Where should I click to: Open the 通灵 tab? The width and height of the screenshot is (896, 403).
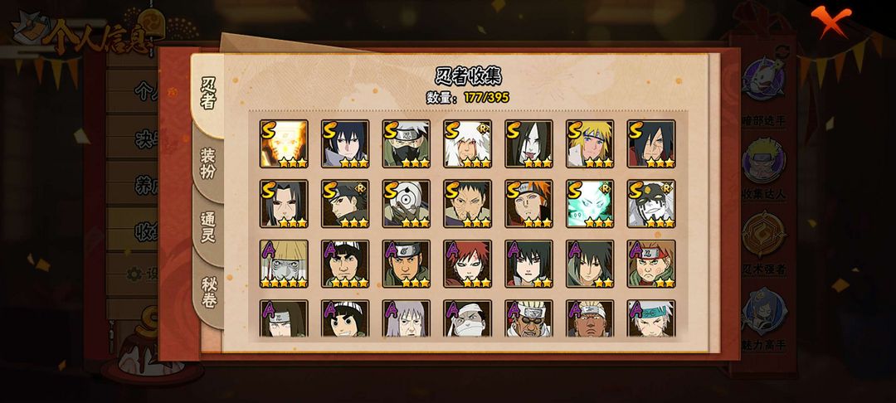tap(208, 228)
